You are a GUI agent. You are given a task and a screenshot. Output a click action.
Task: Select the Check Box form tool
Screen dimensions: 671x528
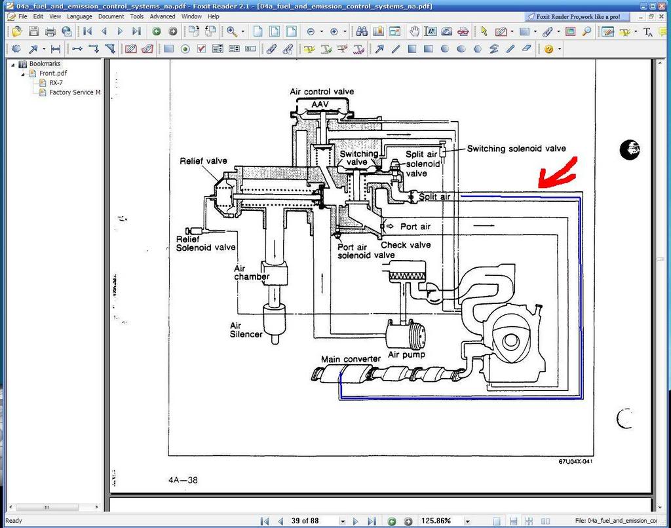[201, 48]
